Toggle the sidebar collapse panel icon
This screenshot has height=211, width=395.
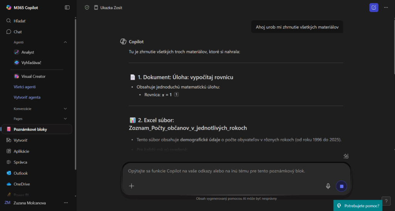tap(67, 8)
